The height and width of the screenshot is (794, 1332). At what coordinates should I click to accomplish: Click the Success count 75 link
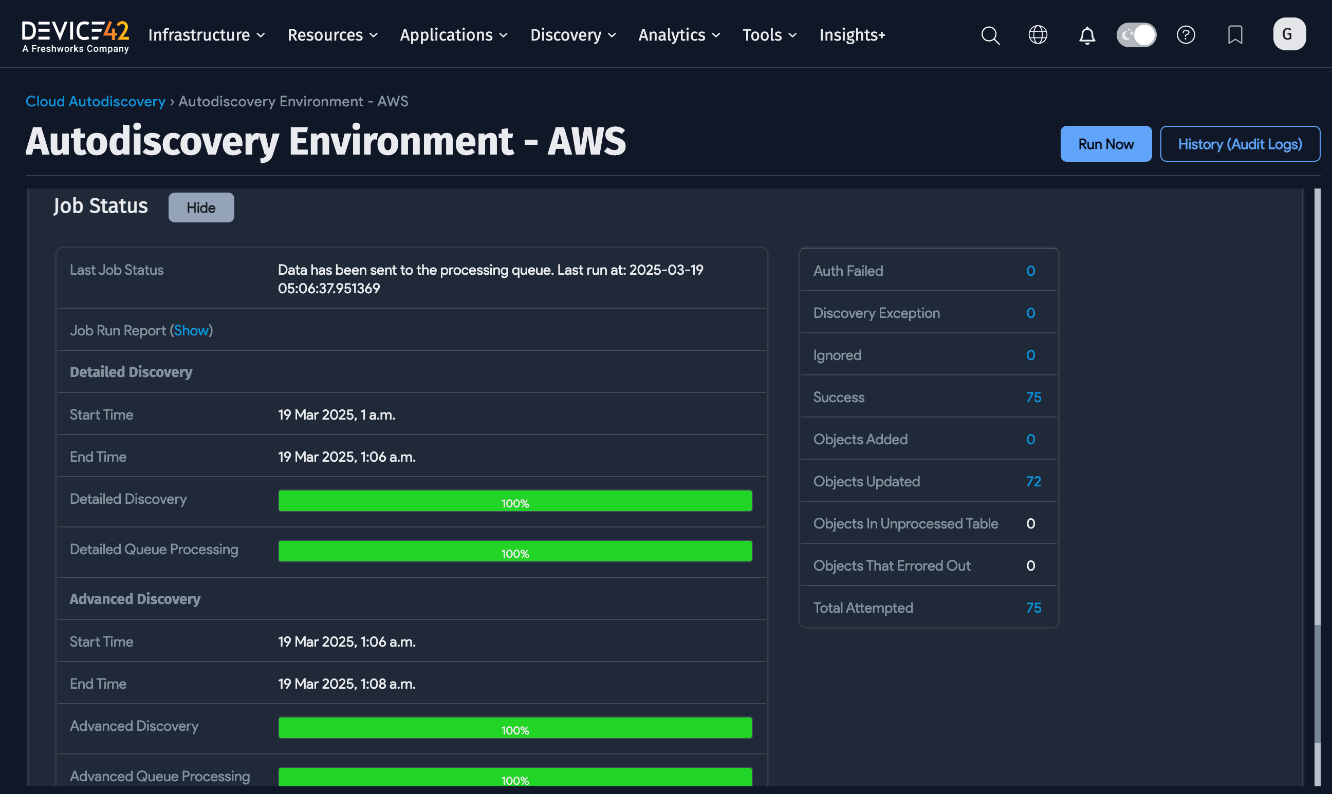(1033, 397)
